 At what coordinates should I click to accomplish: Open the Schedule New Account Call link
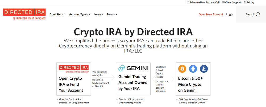click(x=205, y=2)
